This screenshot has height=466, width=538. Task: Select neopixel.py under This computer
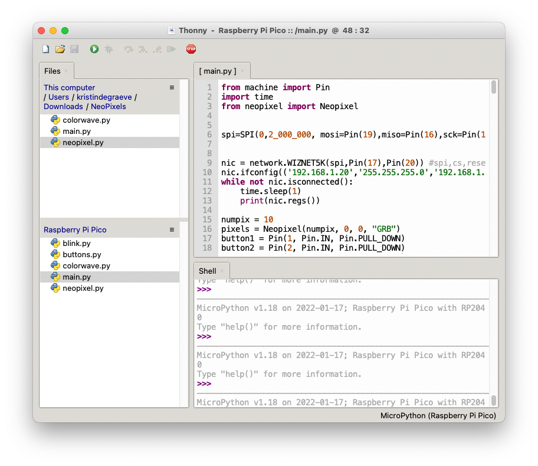110,142
